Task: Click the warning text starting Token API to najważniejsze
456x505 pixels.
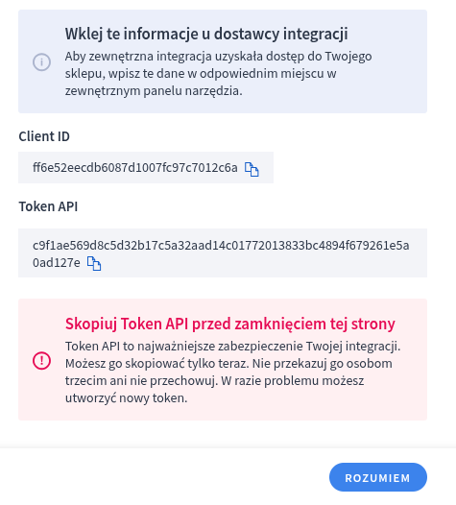Action: [233, 372]
